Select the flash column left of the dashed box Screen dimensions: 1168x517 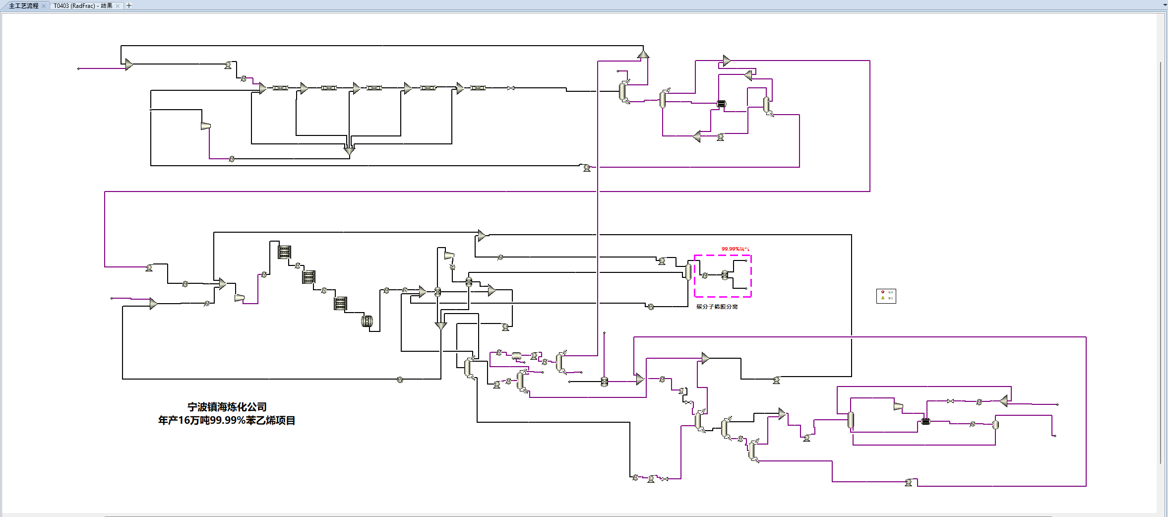[x=688, y=271]
